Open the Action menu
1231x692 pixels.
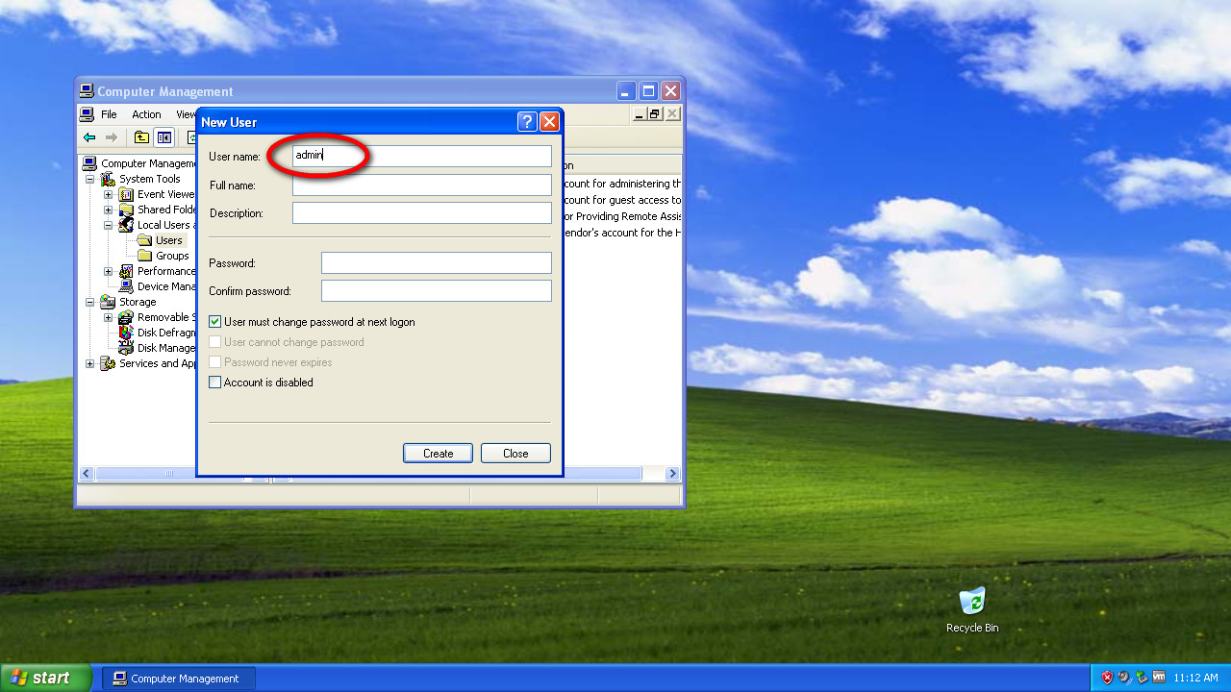click(x=146, y=114)
